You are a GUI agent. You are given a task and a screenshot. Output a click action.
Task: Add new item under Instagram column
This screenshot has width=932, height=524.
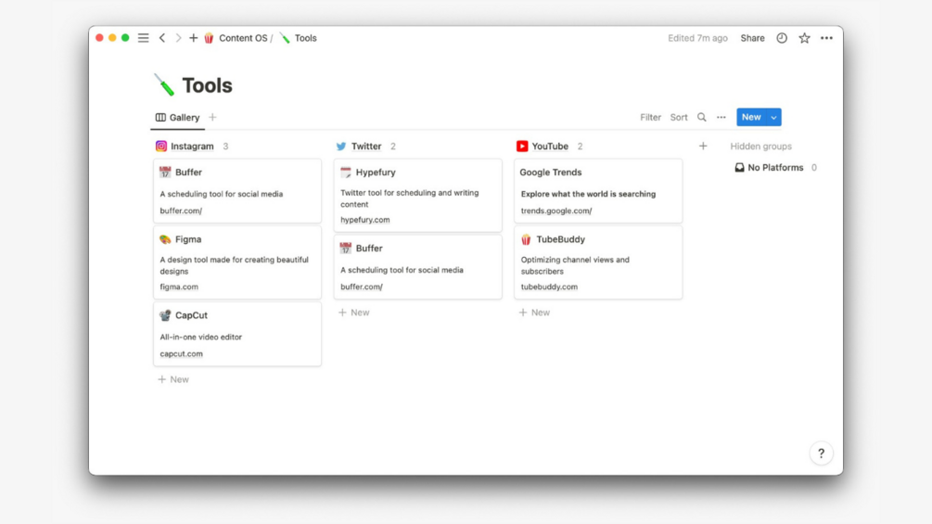point(173,379)
